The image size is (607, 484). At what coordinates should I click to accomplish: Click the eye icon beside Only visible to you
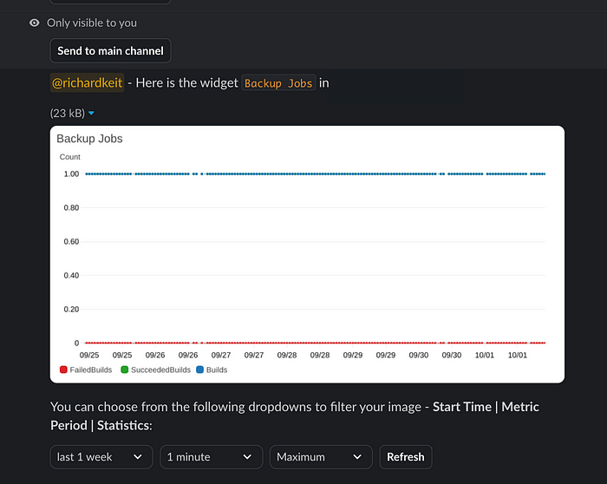[x=34, y=23]
